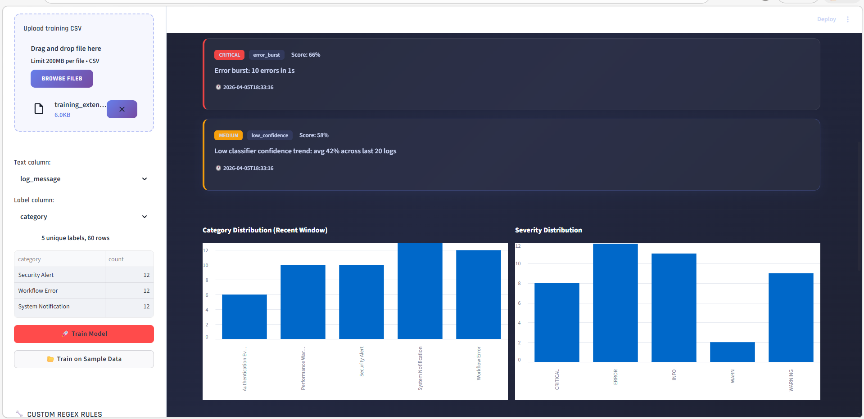Click the rocket icon on Train Model

pos(65,334)
